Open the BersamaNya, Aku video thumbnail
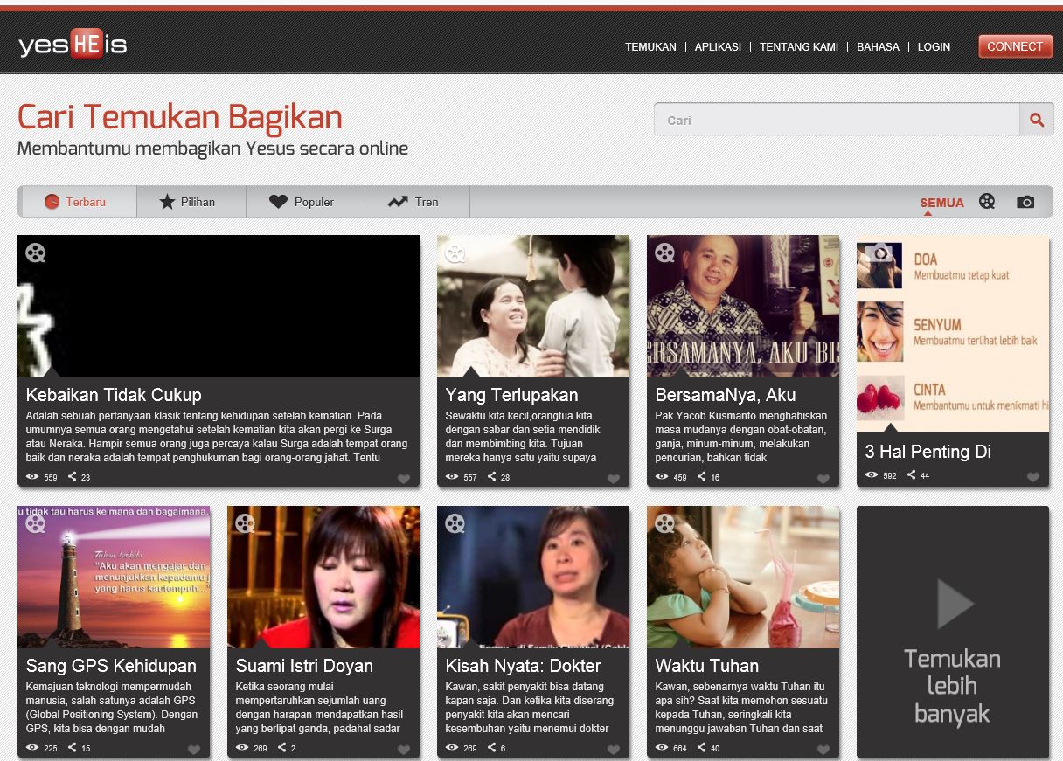The image size is (1063, 761). tap(743, 306)
